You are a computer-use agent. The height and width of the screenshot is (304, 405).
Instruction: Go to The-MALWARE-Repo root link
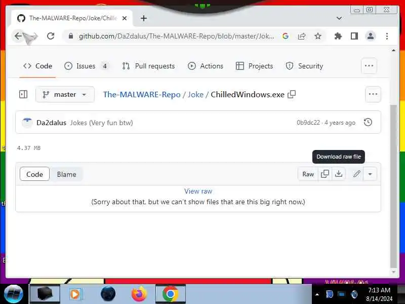point(142,95)
